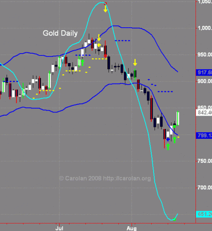Select the blue 917.6 price label
The width and height of the screenshot is (212, 231).
204,72
